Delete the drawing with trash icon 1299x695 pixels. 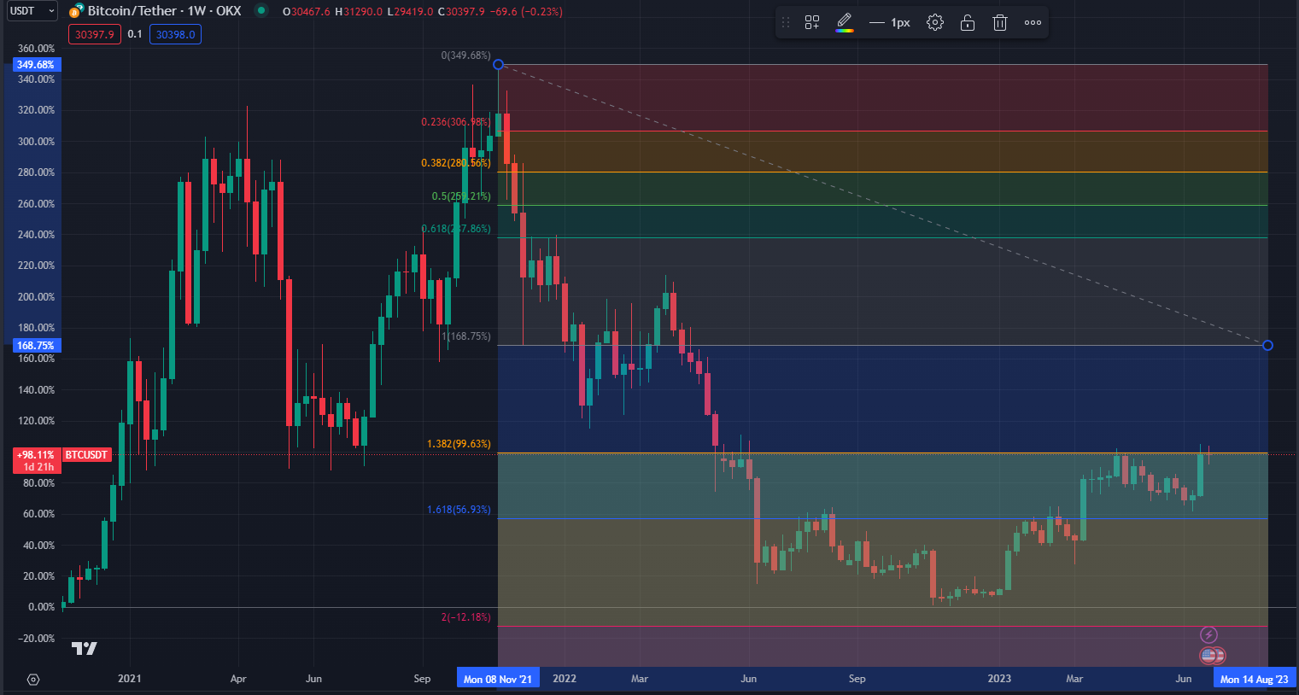pos(1000,23)
